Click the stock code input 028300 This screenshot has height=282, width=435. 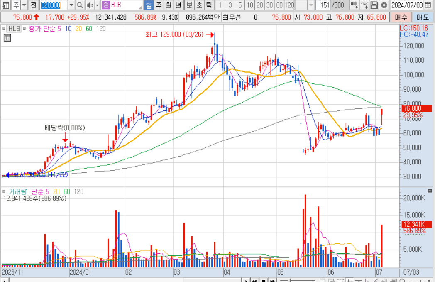[x=54, y=5]
